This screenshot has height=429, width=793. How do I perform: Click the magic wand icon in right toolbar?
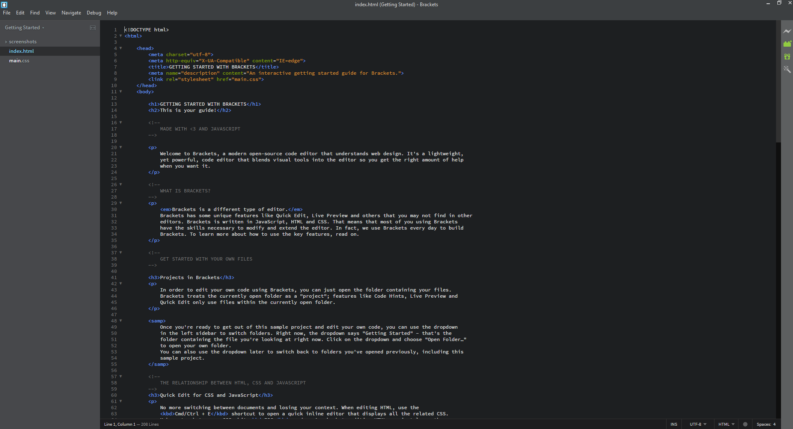[787, 69]
